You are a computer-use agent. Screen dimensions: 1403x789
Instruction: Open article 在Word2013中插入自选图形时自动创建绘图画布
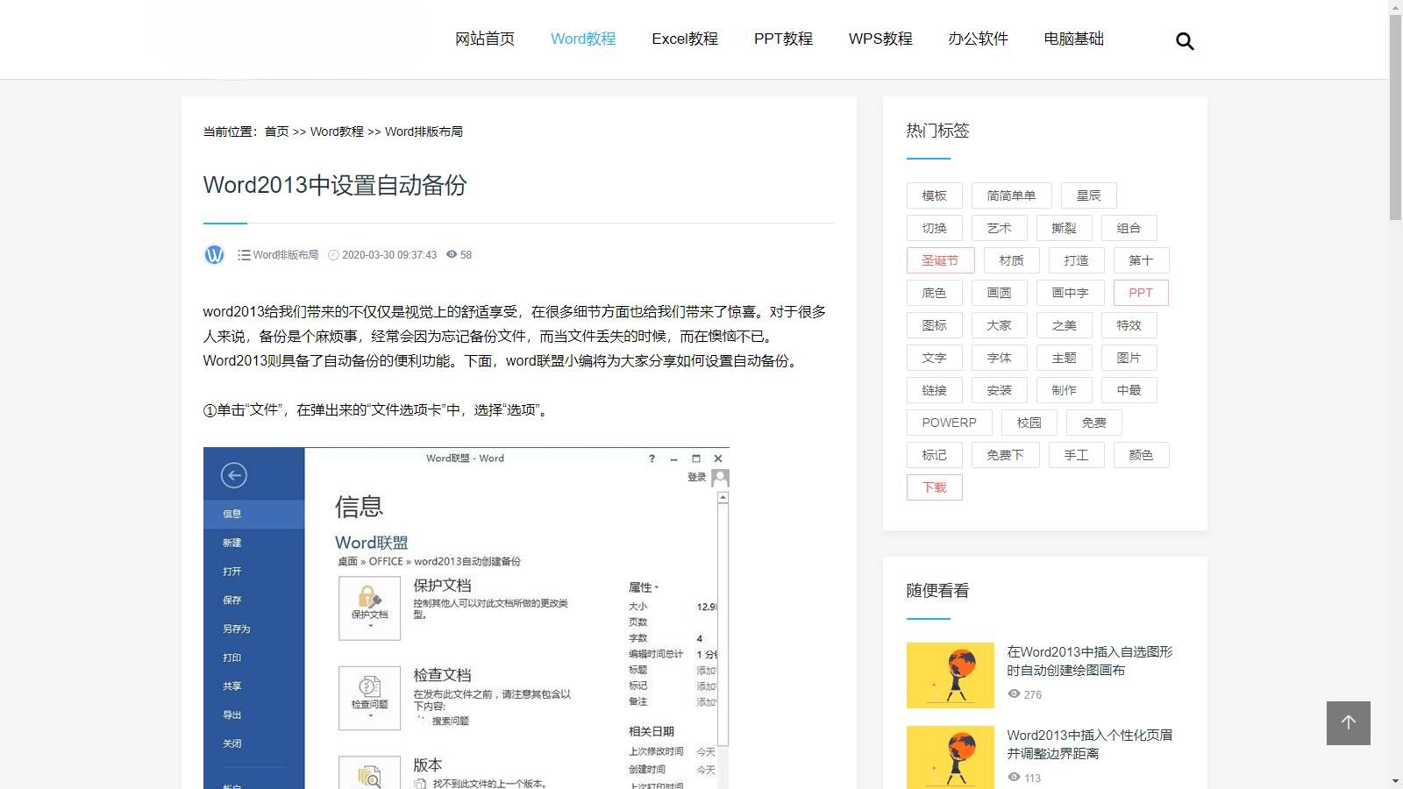click(x=1090, y=661)
